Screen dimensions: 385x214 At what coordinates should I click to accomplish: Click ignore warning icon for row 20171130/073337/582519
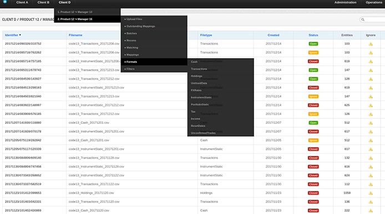(x=371, y=184)
